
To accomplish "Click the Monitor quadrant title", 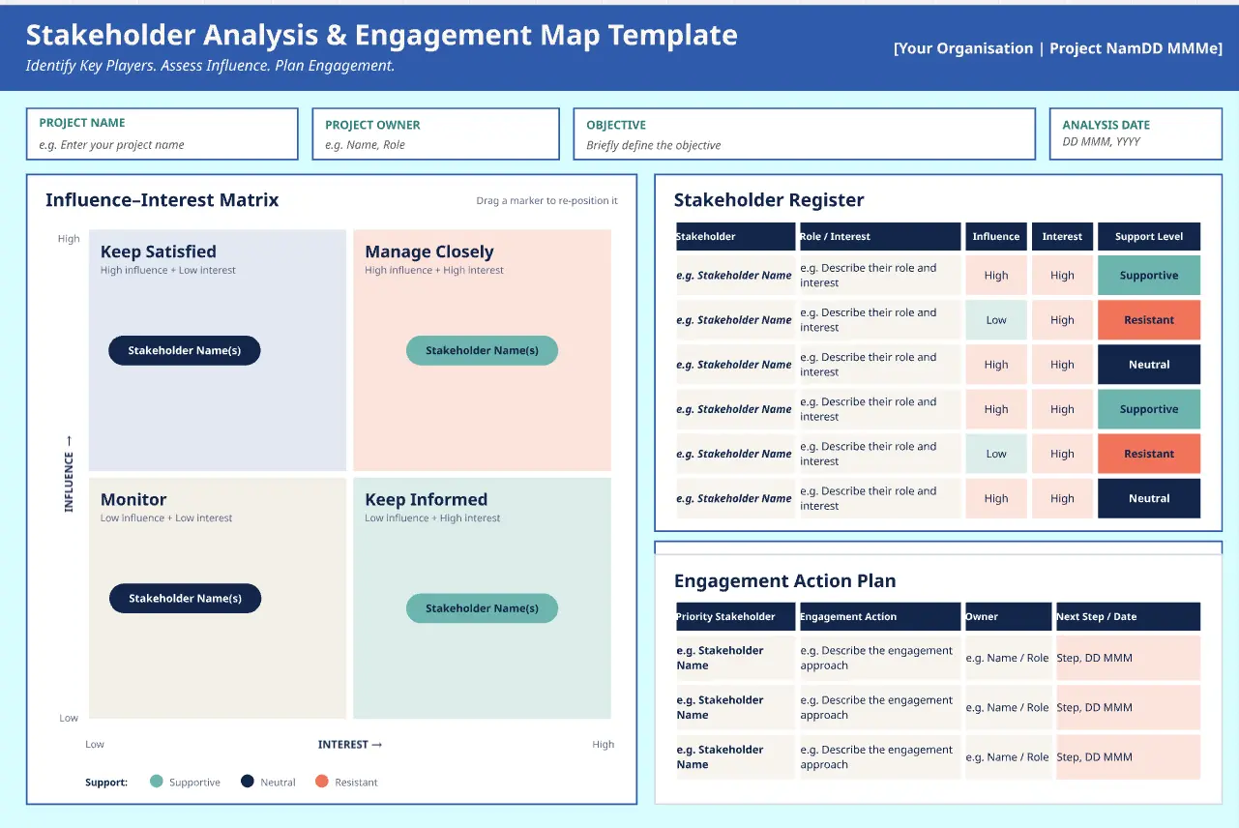I will point(133,499).
